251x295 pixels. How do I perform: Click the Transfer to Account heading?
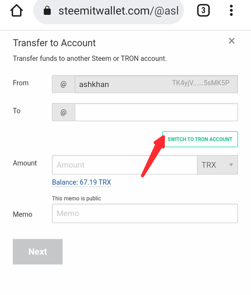[55, 43]
